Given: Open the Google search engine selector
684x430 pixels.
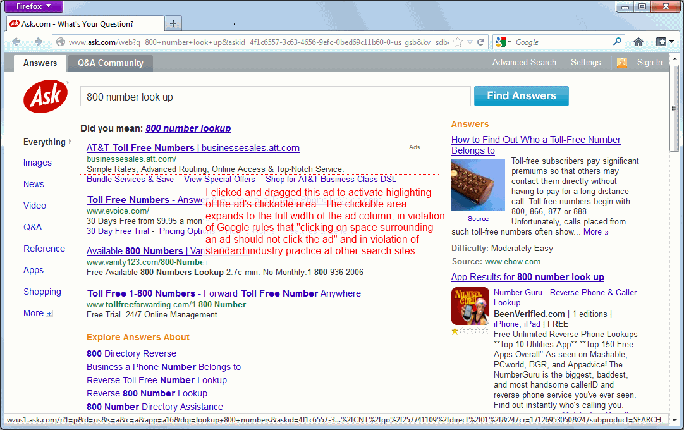Looking at the screenshot, I should (503, 42).
